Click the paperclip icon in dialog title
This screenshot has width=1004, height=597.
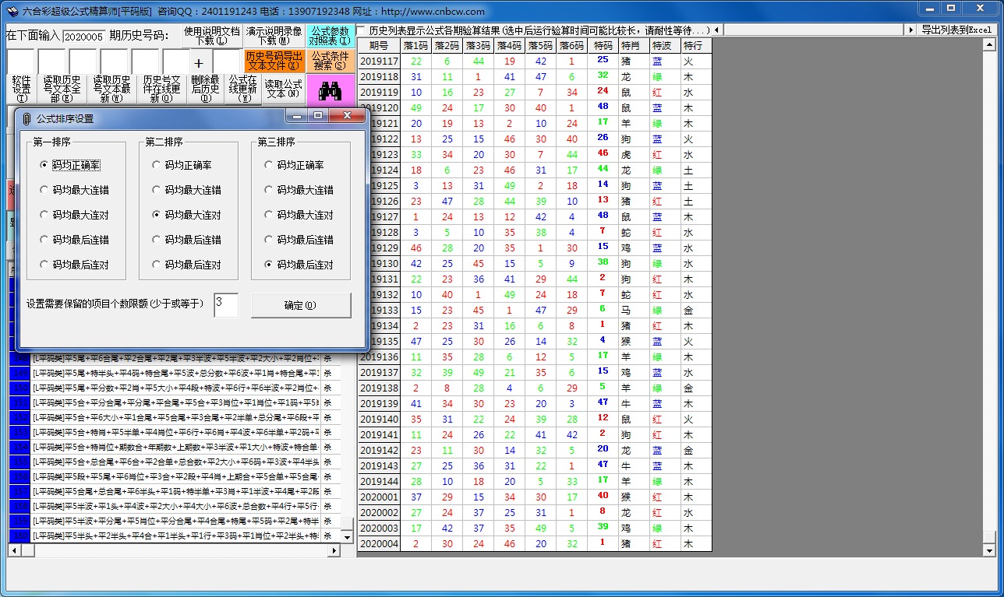pos(27,118)
